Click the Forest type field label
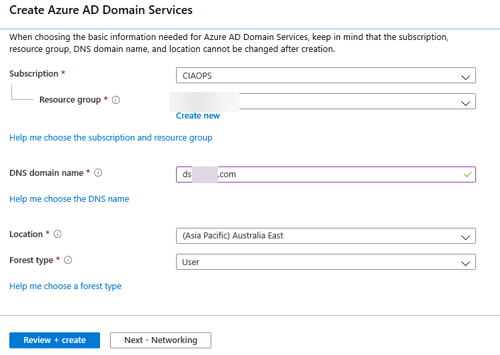Viewport: 500px width, 355px height. (31, 260)
